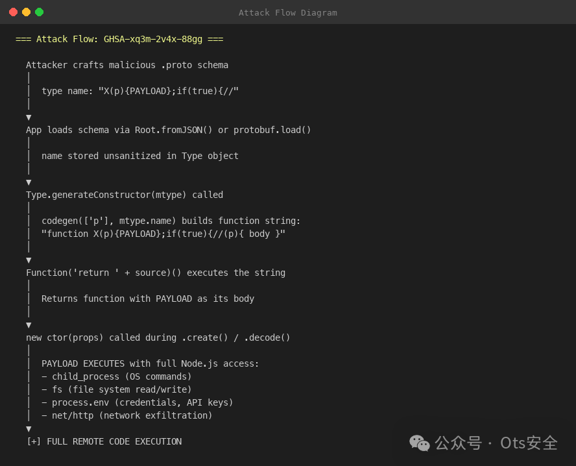Click "Returns function with PAYLOAD as its body"
The image size is (576, 466).
(148, 299)
